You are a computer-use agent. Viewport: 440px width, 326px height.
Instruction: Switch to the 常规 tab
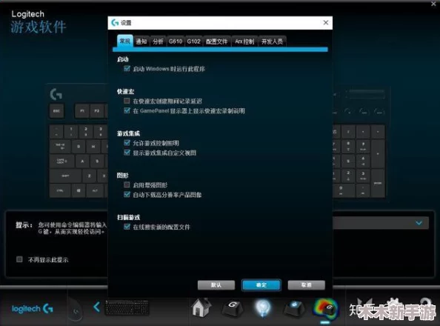[x=125, y=41]
